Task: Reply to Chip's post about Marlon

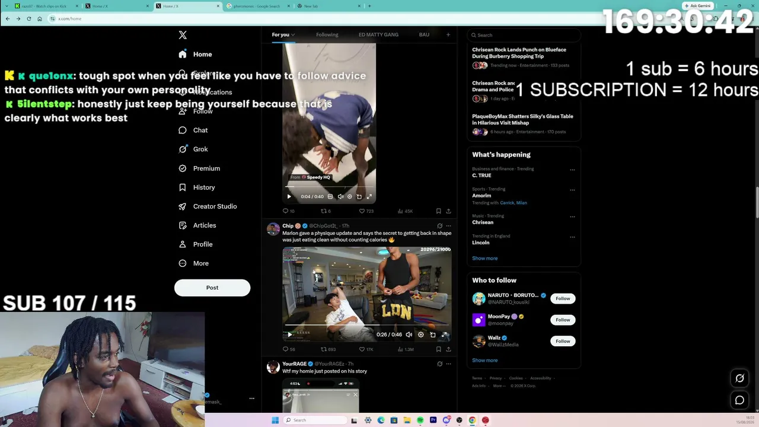Action: click(x=288, y=349)
